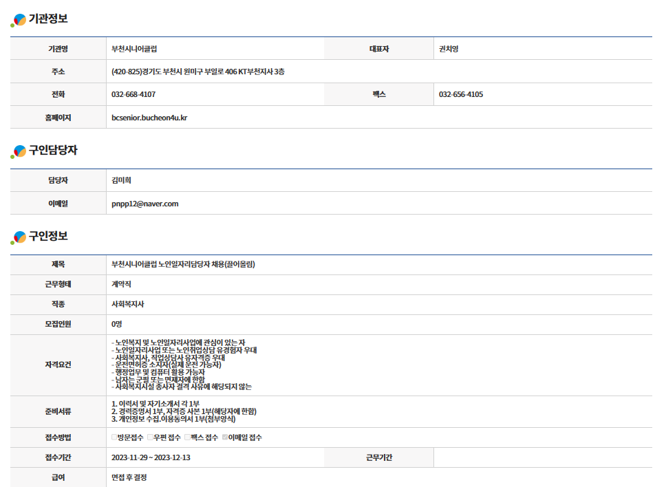Click the organization name 부천시니어클럽
655x487 pixels.
click(x=139, y=49)
